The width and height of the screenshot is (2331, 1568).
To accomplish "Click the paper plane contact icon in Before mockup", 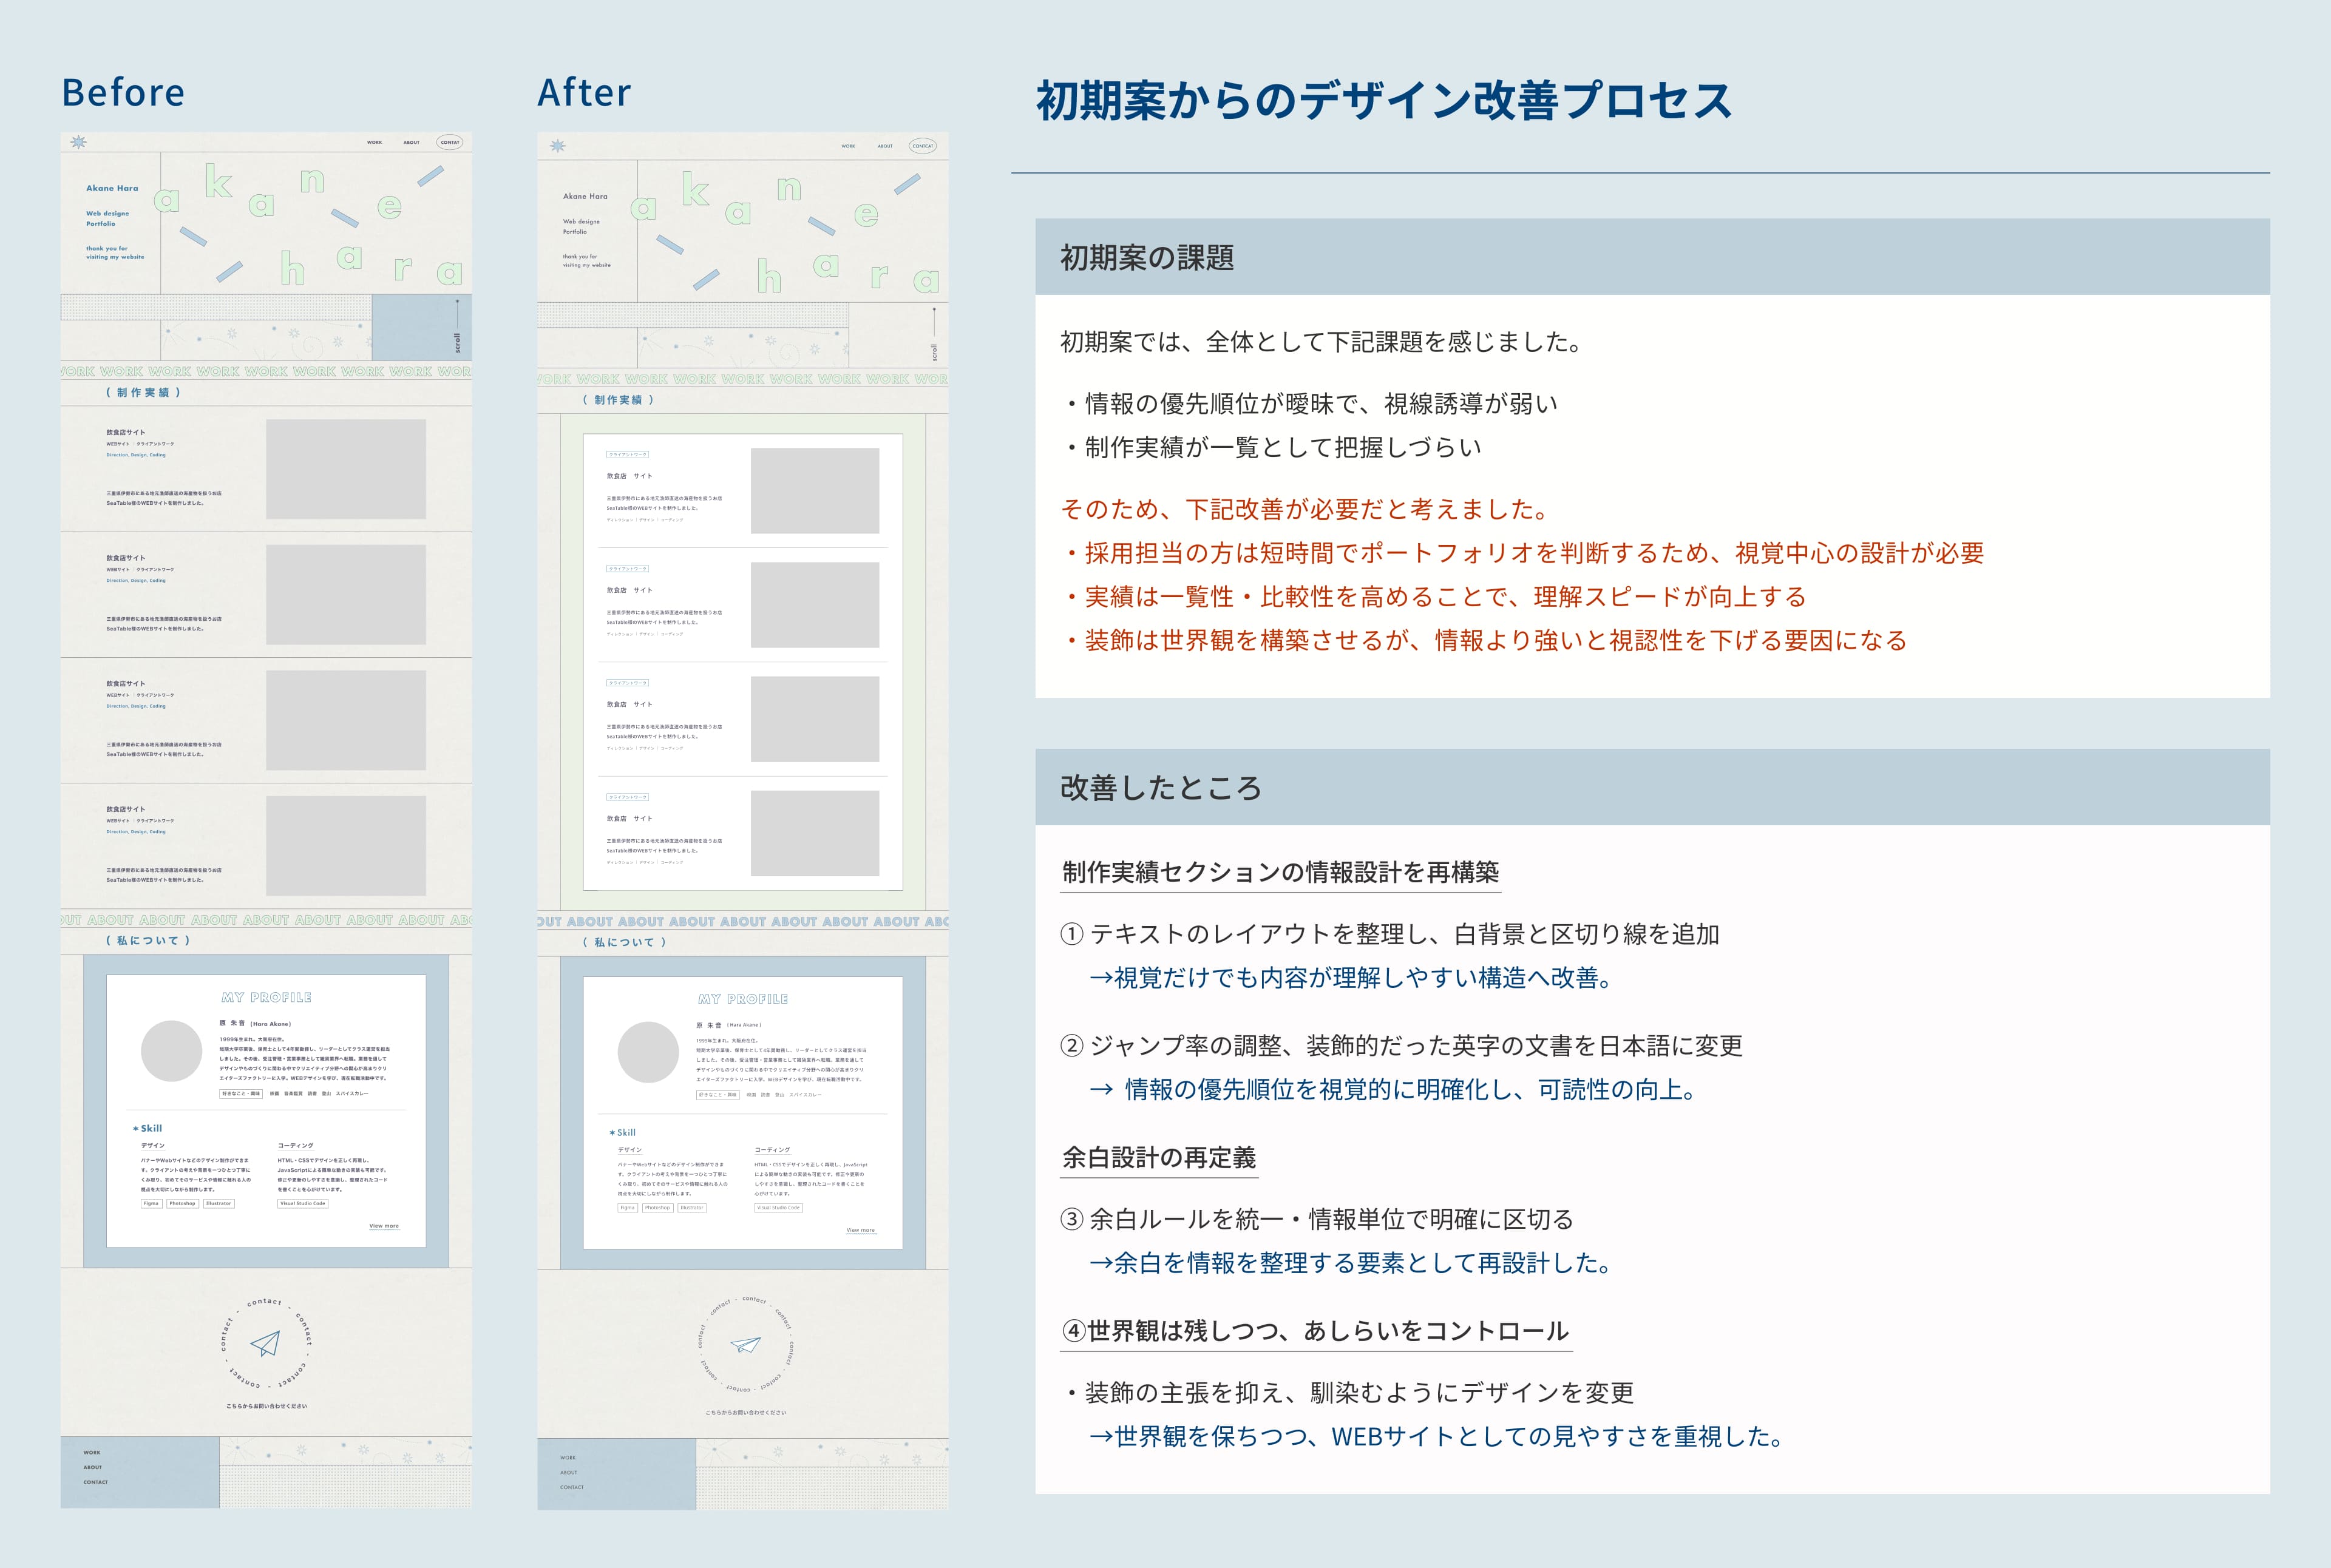I will coord(264,1343).
